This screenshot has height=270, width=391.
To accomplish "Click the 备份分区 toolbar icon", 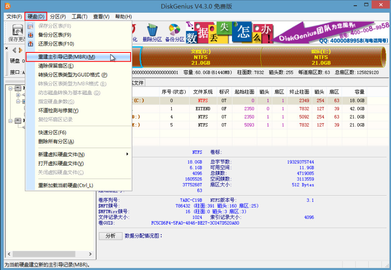I will [x=175, y=30].
